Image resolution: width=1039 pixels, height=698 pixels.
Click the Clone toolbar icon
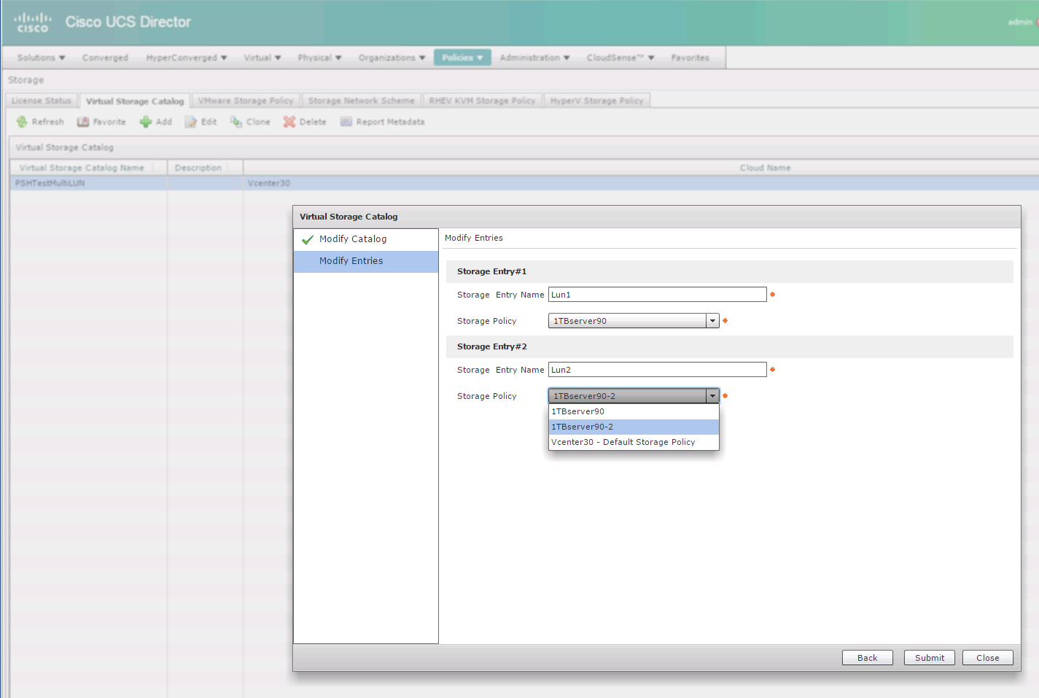(x=236, y=122)
